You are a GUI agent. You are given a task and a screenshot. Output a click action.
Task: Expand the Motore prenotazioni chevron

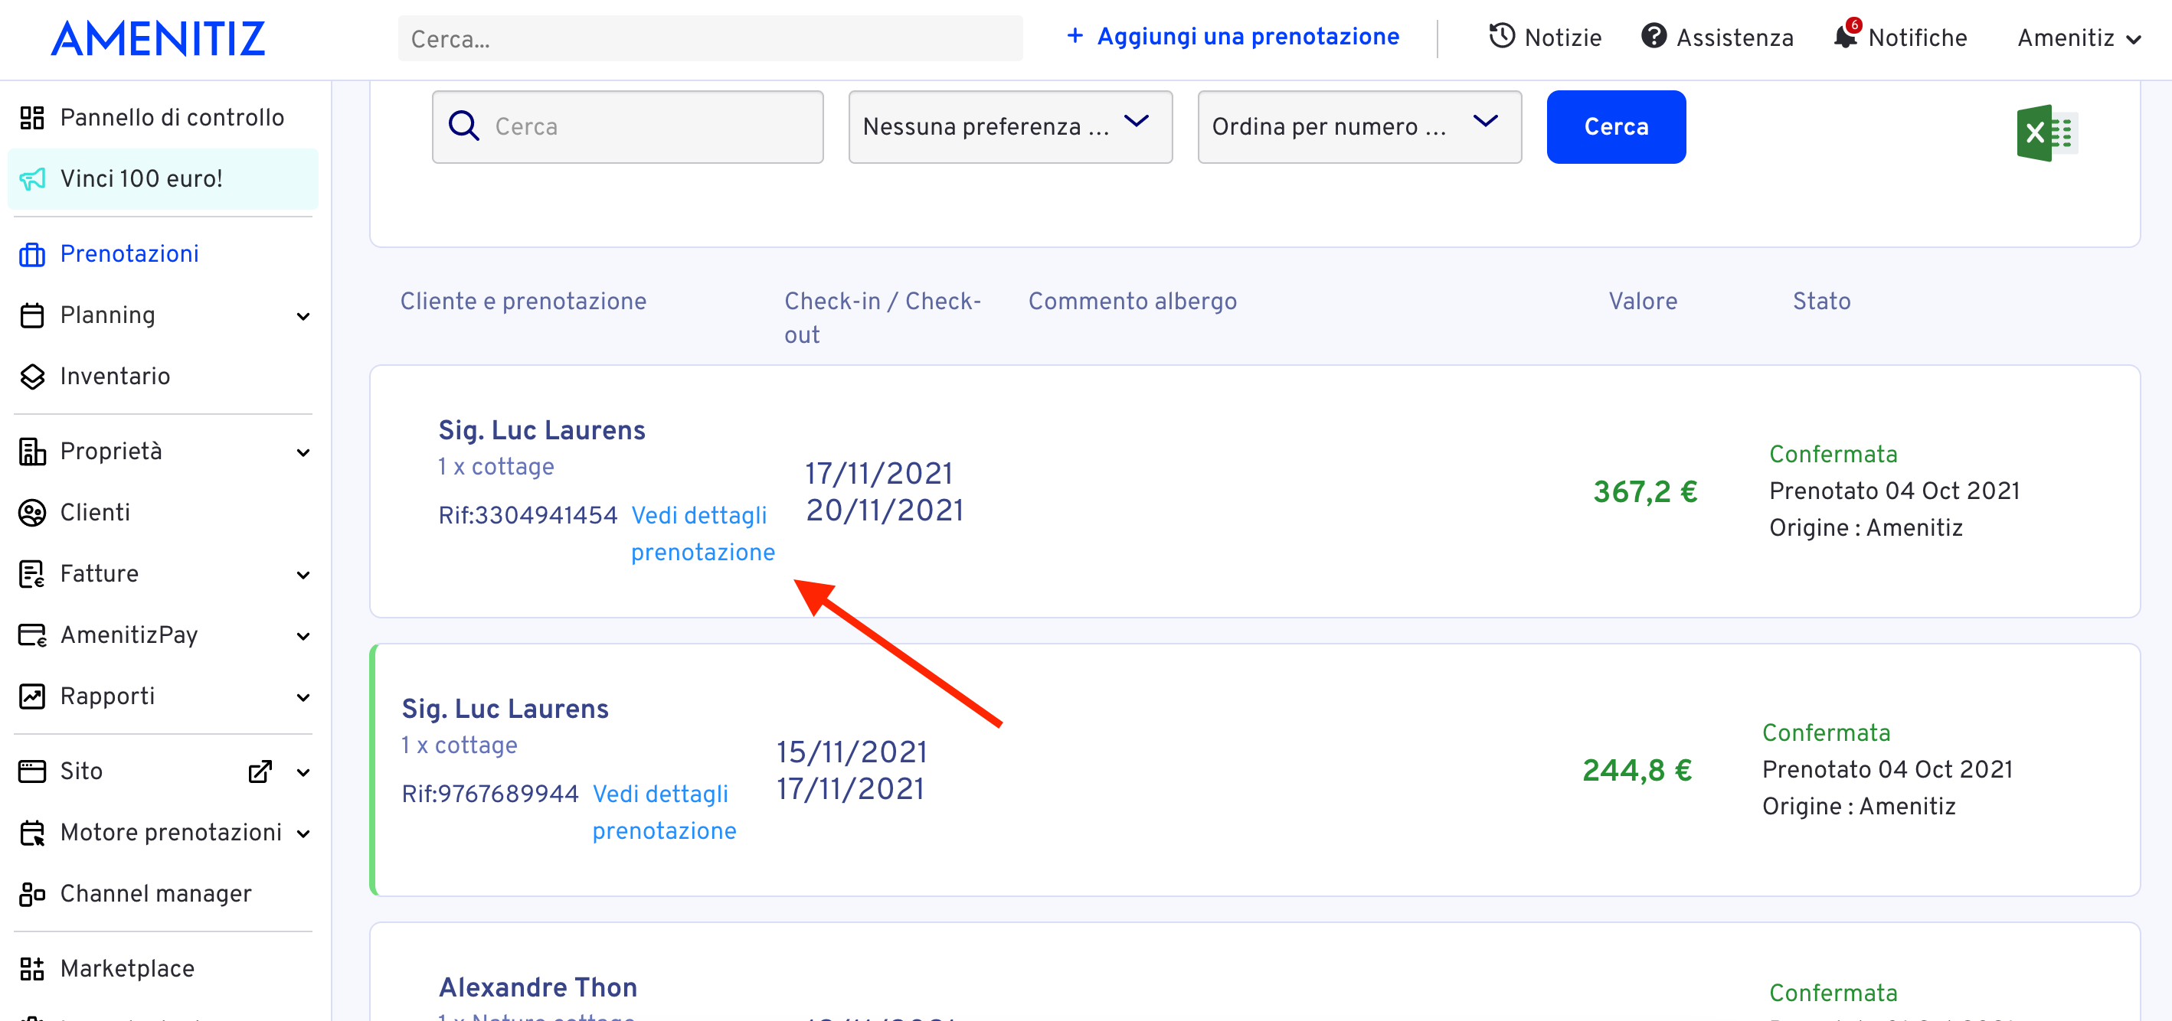click(303, 834)
